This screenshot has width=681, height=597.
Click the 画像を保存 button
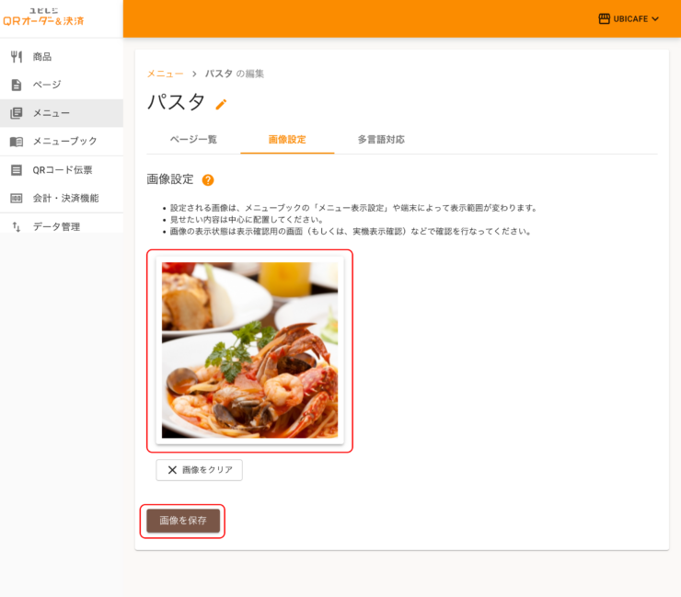click(183, 521)
